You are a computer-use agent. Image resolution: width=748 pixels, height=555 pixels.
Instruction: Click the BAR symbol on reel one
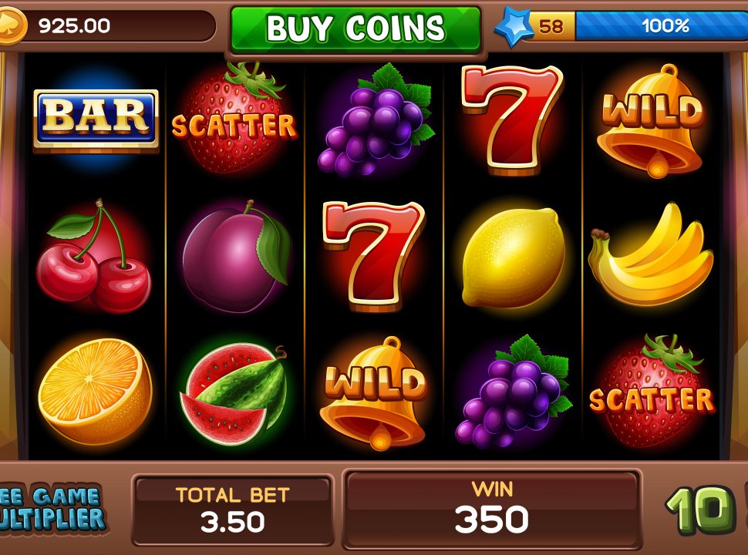96,121
